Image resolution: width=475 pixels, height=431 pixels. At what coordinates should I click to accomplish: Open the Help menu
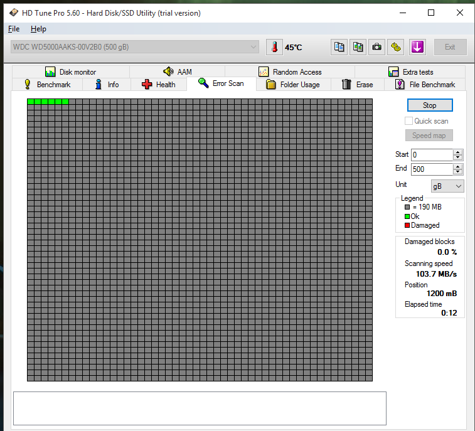click(38, 29)
